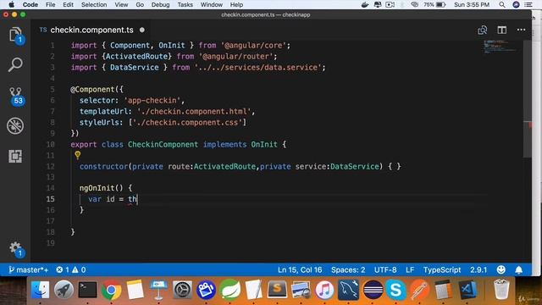Open notifications bell in status bar

pos(519,269)
